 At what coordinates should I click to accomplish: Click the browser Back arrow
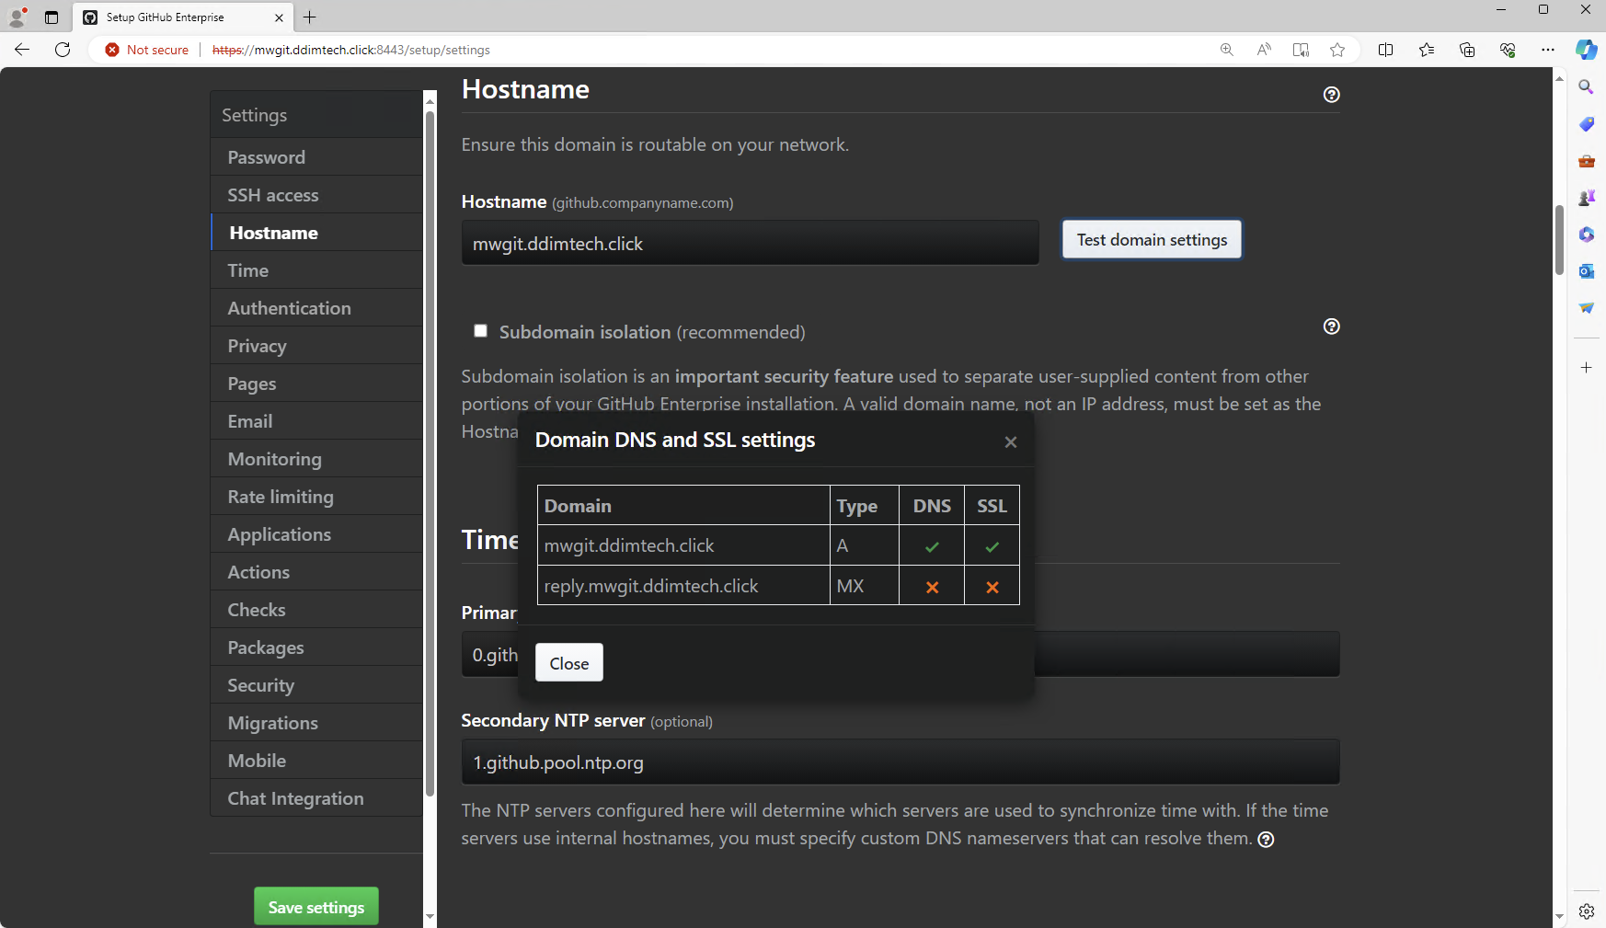click(22, 50)
